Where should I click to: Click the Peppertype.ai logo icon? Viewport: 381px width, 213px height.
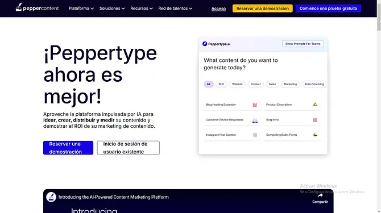point(205,44)
